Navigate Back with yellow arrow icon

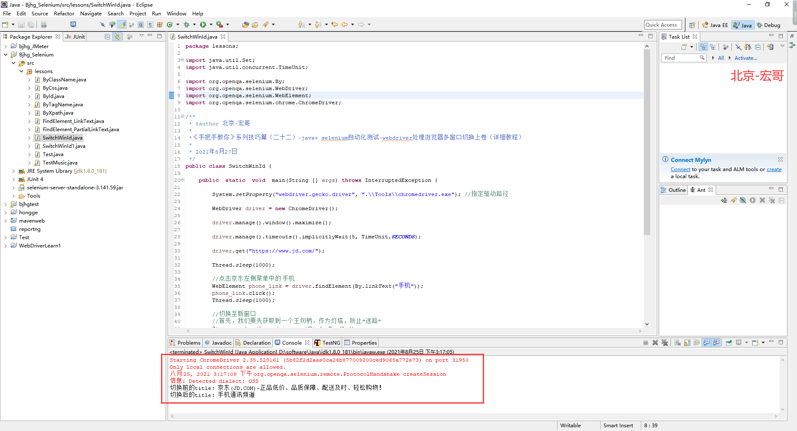(345, 24)
